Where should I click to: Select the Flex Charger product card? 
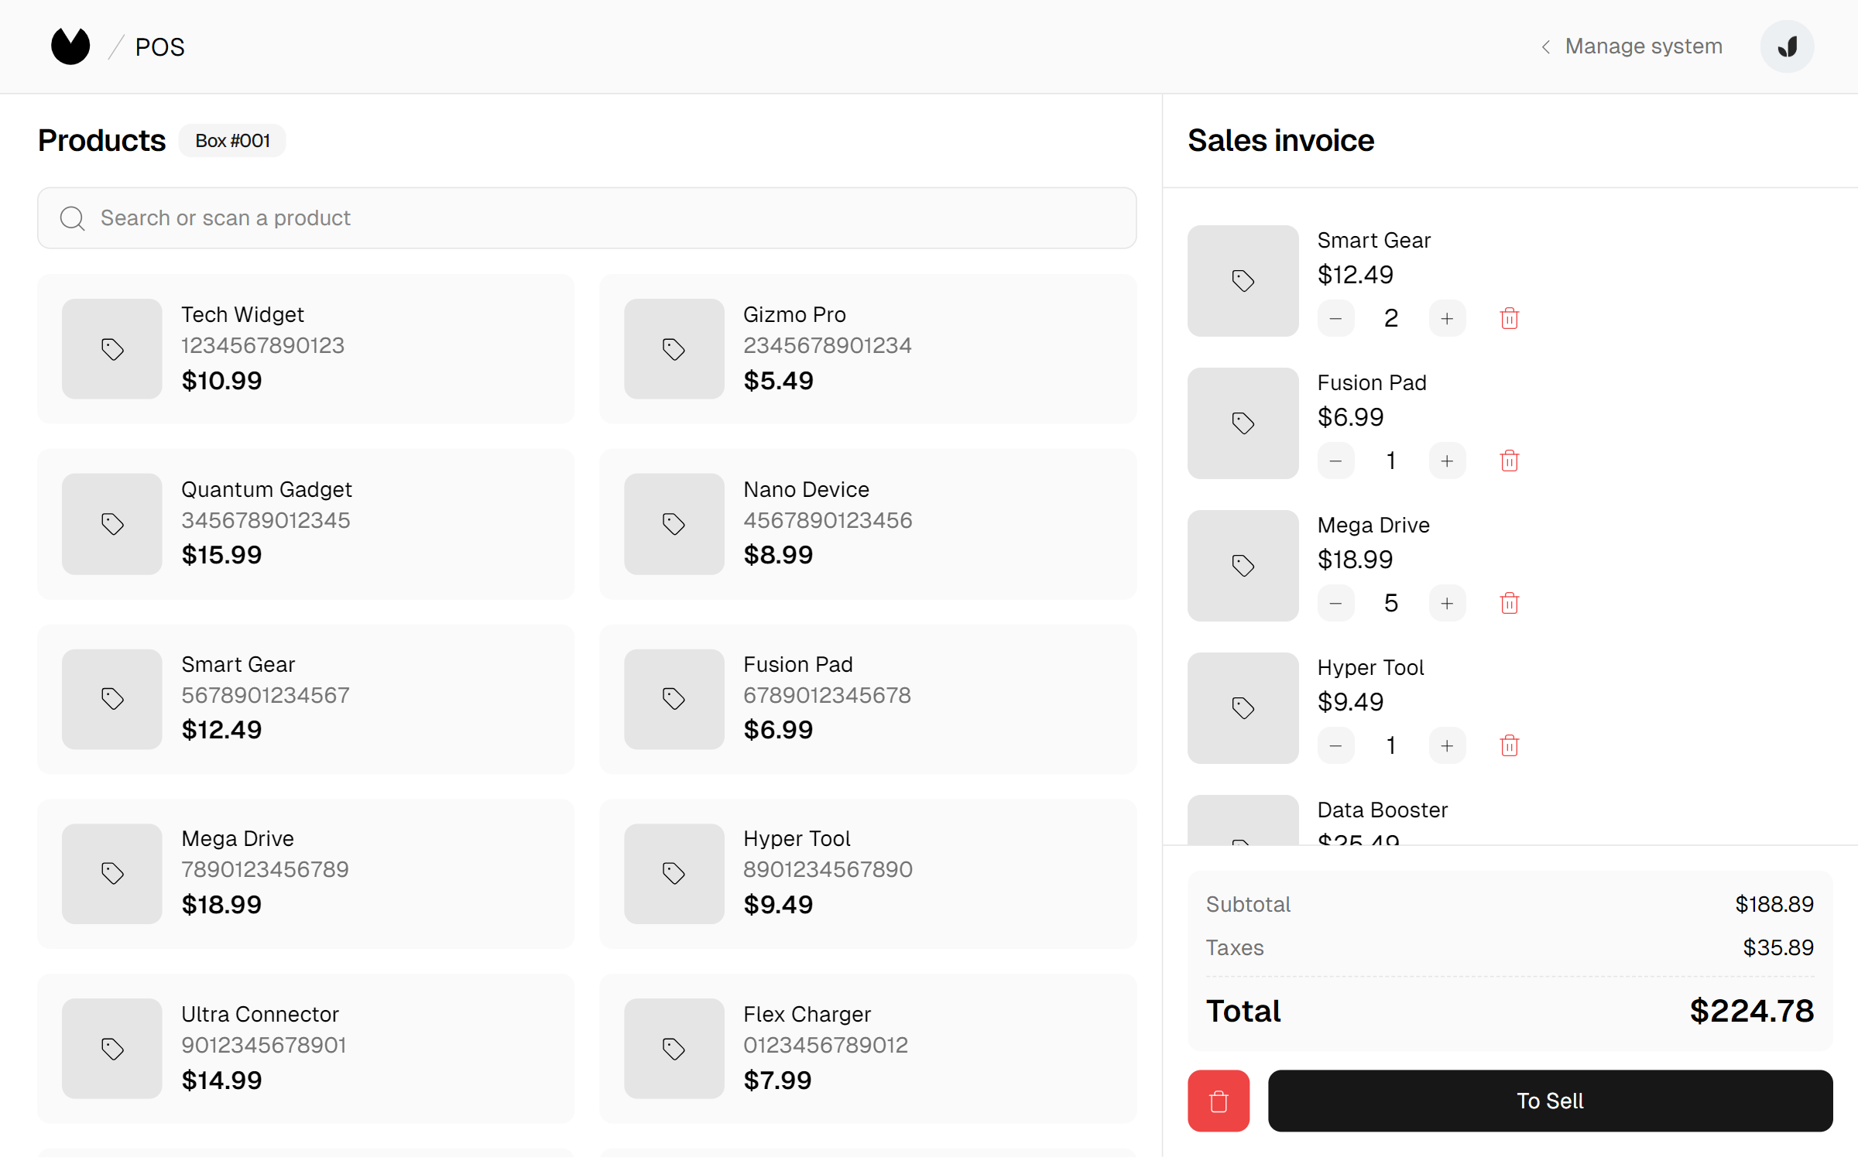[868, 1049]
